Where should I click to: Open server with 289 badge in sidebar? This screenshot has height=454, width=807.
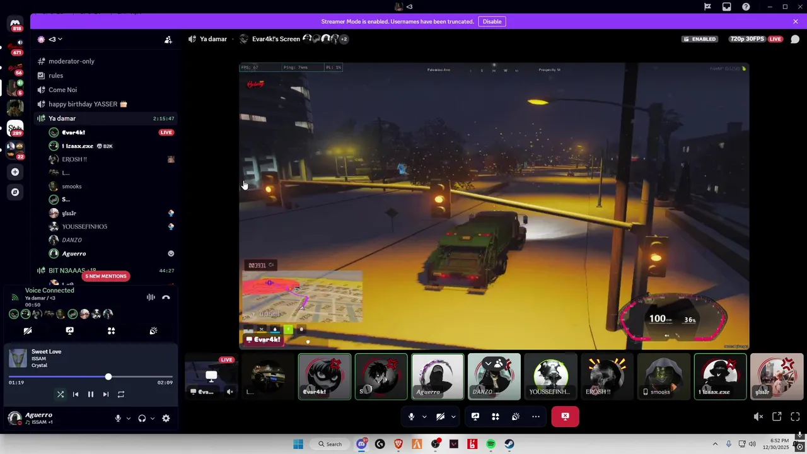click(x=15, y=128)
